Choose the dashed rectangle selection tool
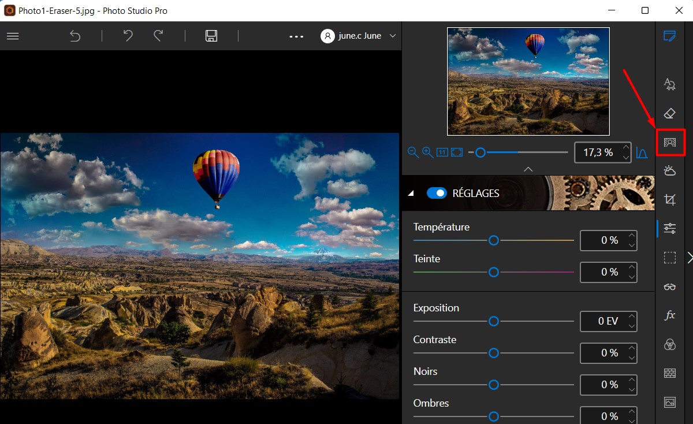693x424 pixels. (670, 258)
